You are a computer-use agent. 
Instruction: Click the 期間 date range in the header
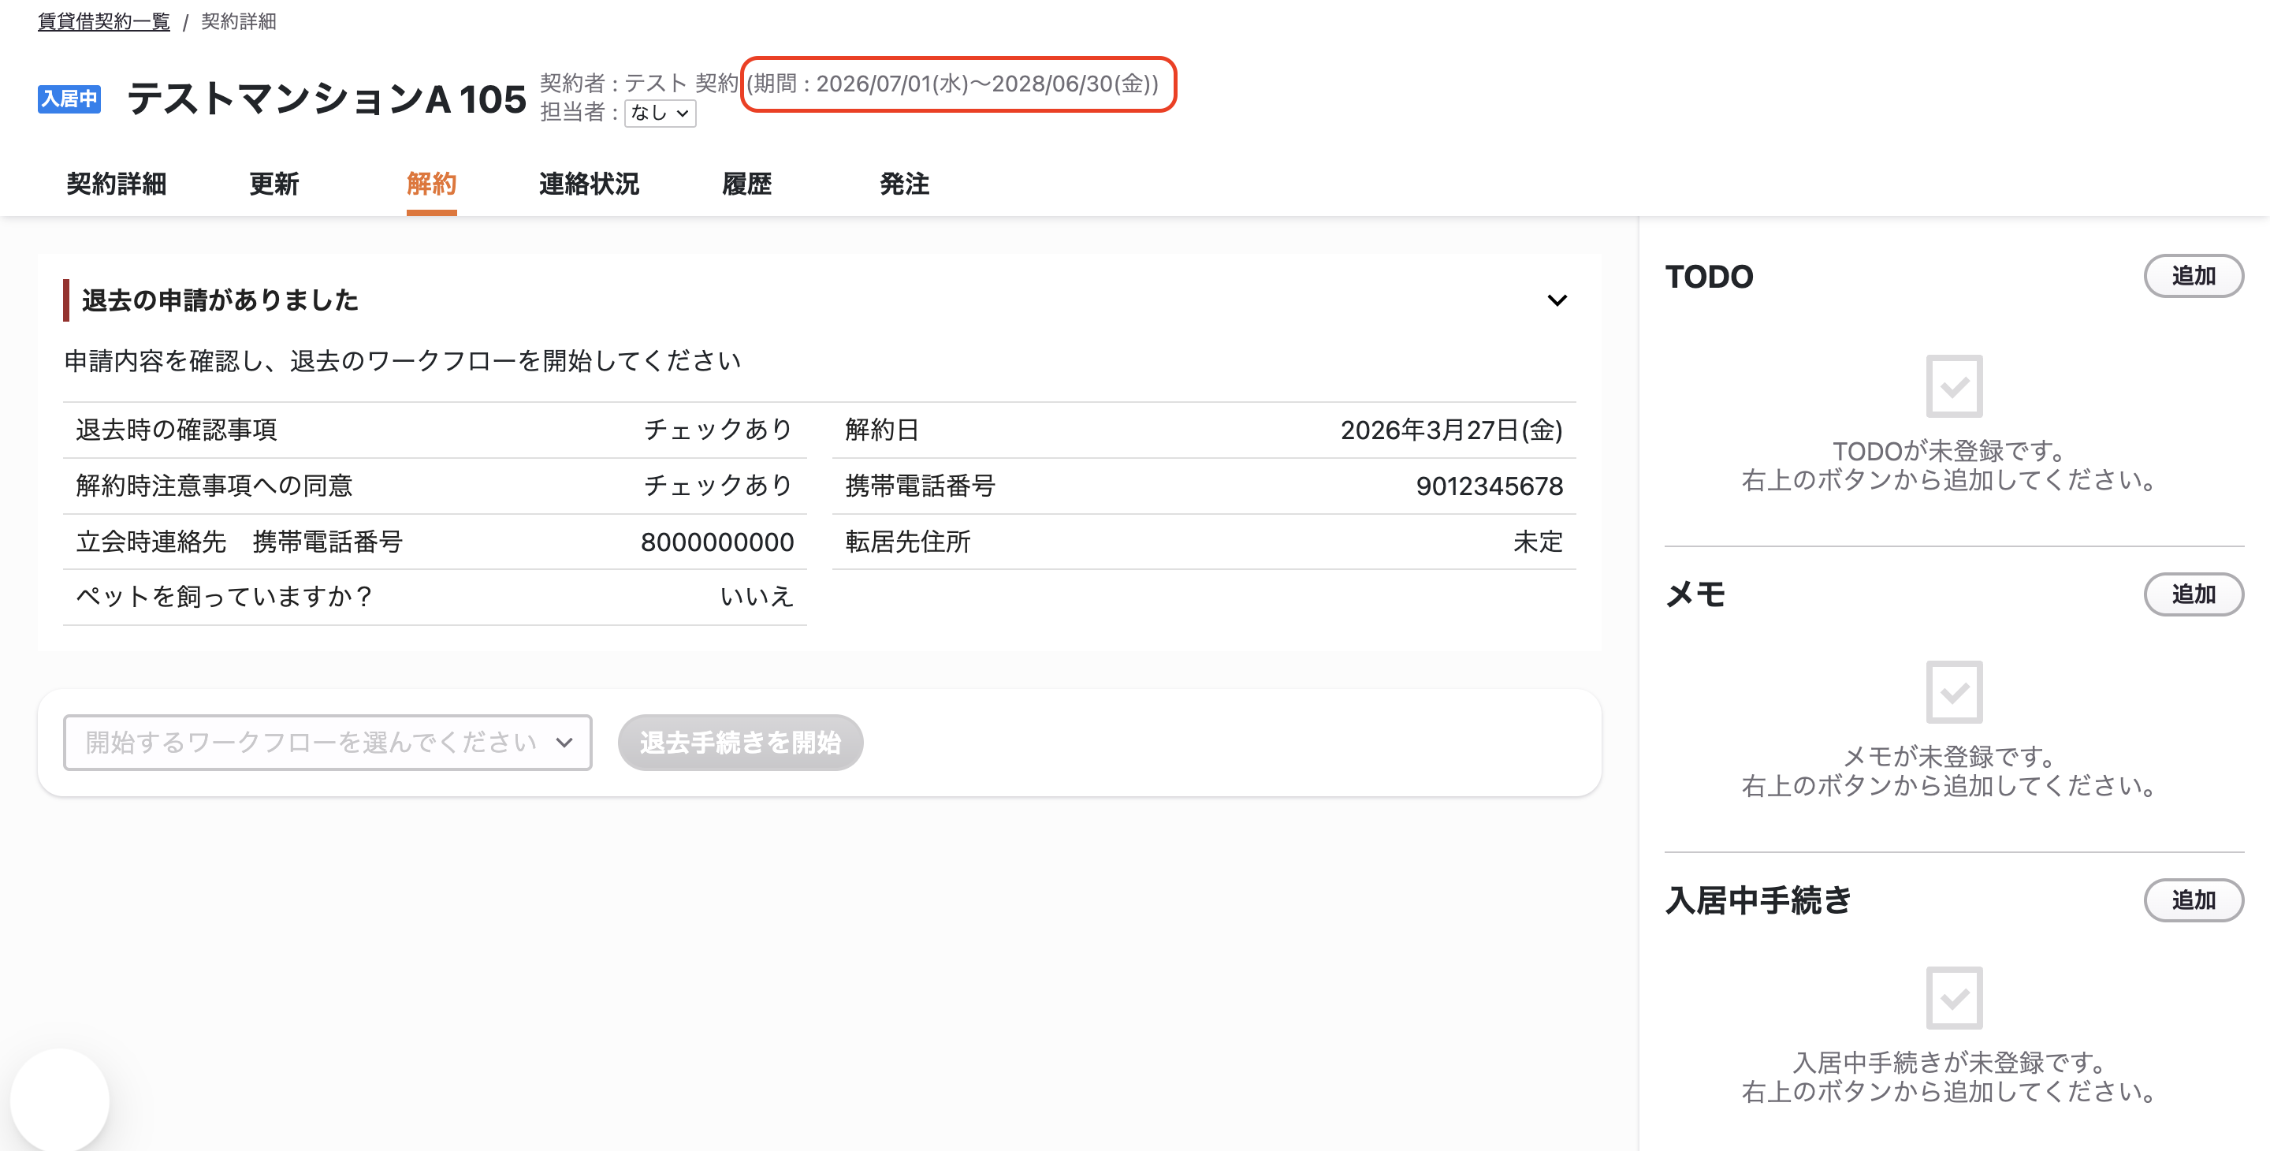coord(953,83)
